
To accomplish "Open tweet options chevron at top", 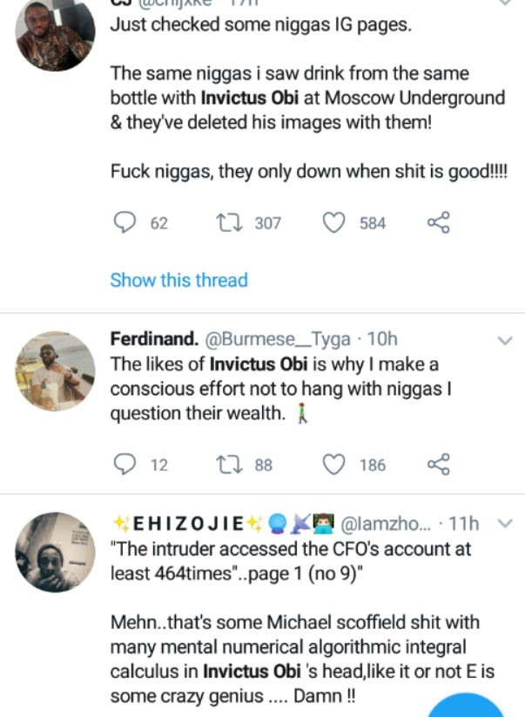I will coord(504,3).
